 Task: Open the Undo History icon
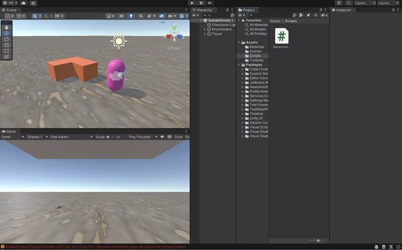coord(339,3)
